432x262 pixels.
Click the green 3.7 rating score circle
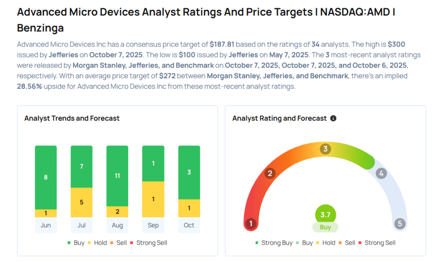[325, 215]
